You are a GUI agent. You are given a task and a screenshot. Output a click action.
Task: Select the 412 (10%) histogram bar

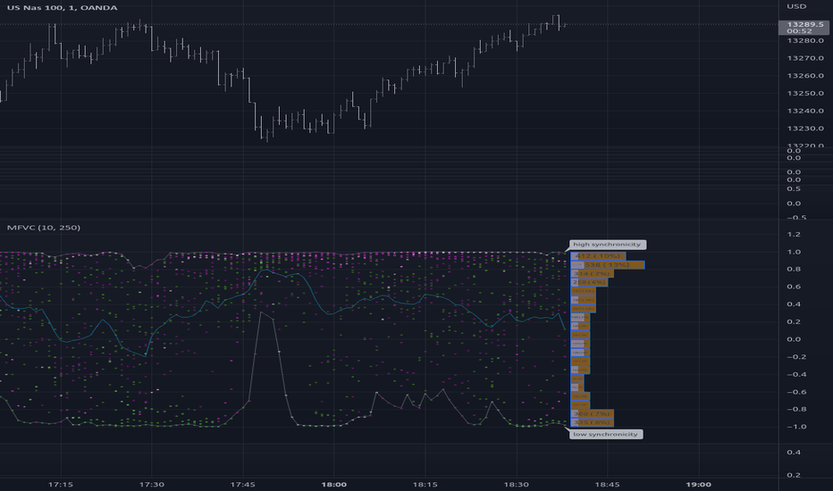[x=598, y=256]
